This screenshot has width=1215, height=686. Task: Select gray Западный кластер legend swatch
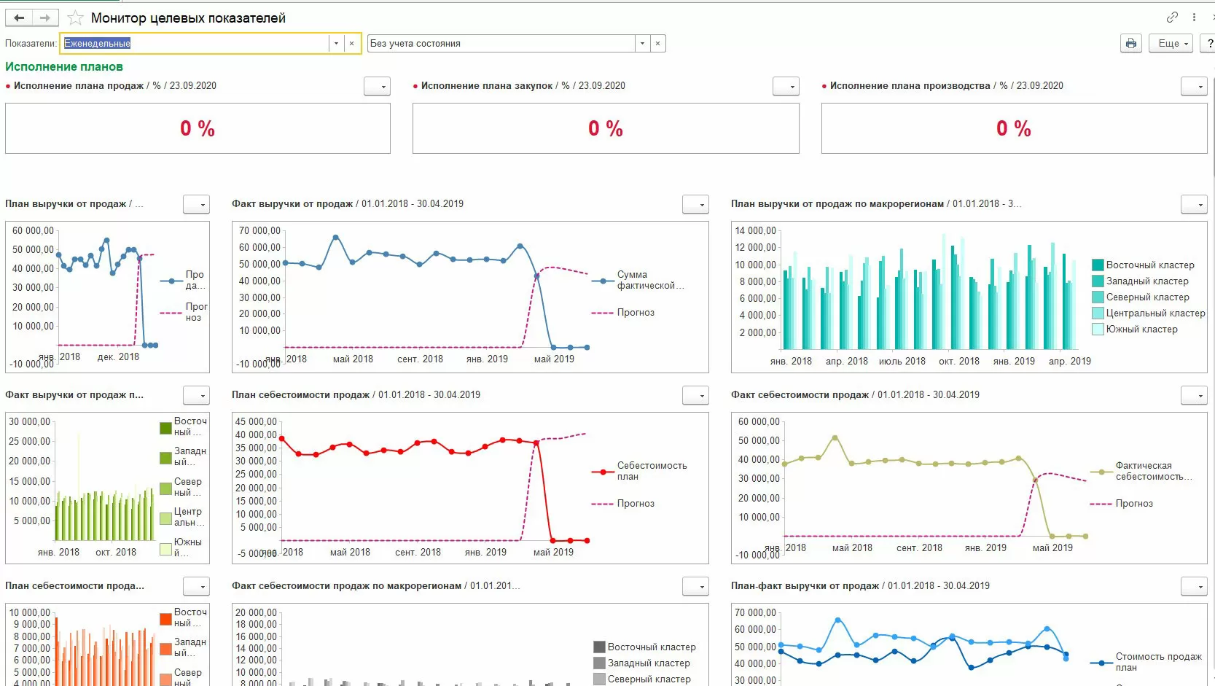(x=599, y=663)
